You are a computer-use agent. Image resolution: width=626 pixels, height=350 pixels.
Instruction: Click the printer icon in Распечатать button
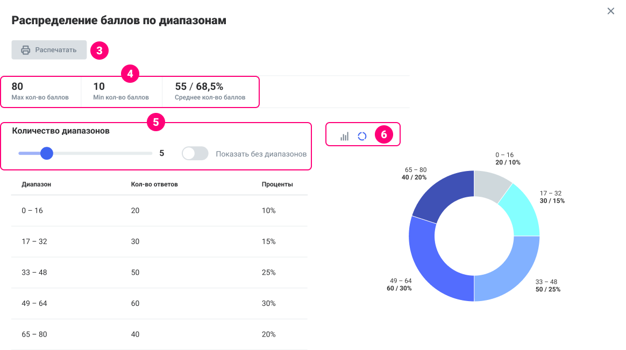25,50
